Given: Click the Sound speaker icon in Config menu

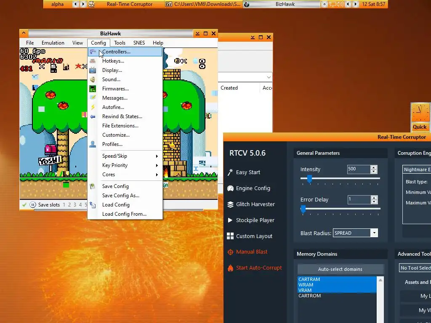Looking at the screenshot, I should click(93, 79).
